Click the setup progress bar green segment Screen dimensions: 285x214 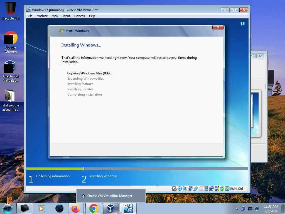click(55, 169)
